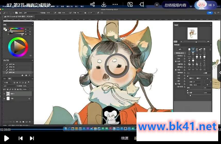Close the video summary popup with X
221x144 pixels.
157,5
